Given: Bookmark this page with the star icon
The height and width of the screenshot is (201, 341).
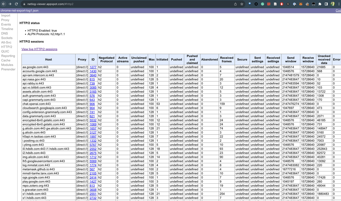Looking at the screenshot, I should coord(242,4).
